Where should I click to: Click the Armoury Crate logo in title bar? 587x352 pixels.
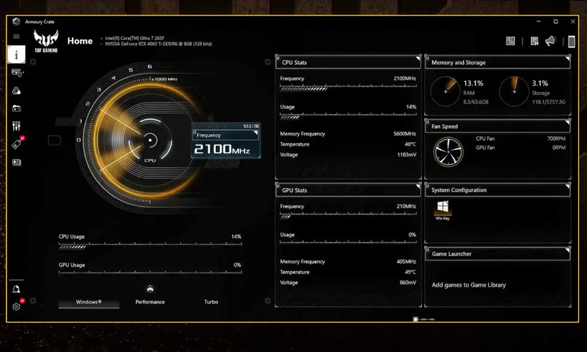coord(16,22)
